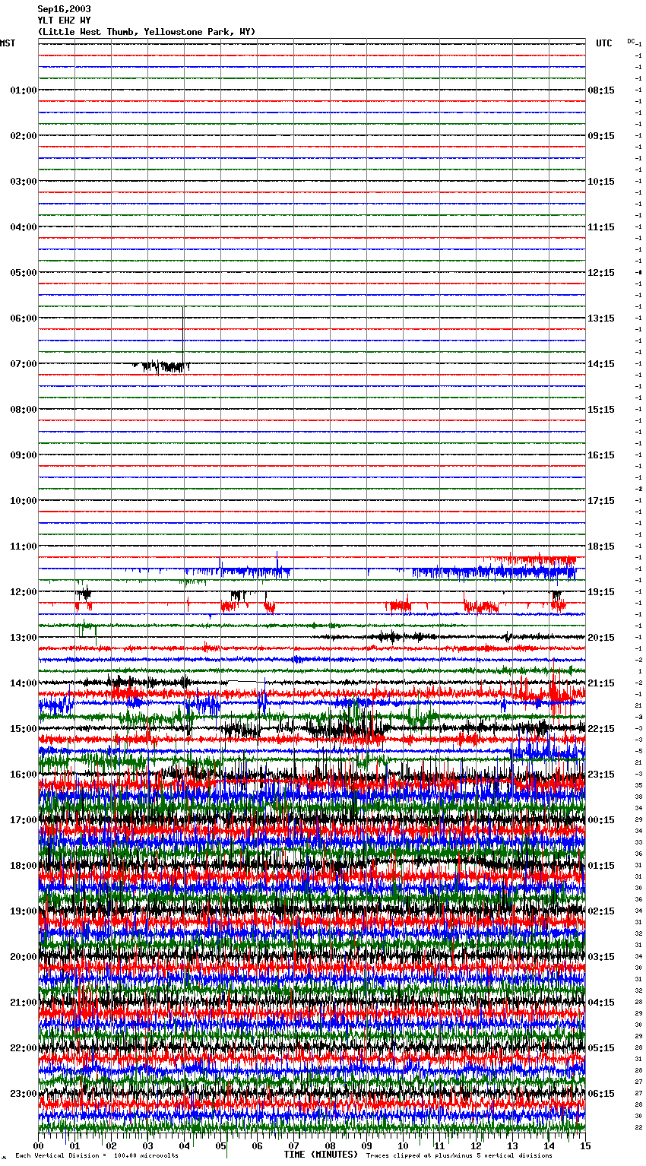The height and width of the screenshot is (1166, 646).
Task: Click the 21:15 UTC time label
Action: pyautogui.click(x=601, y=683)
